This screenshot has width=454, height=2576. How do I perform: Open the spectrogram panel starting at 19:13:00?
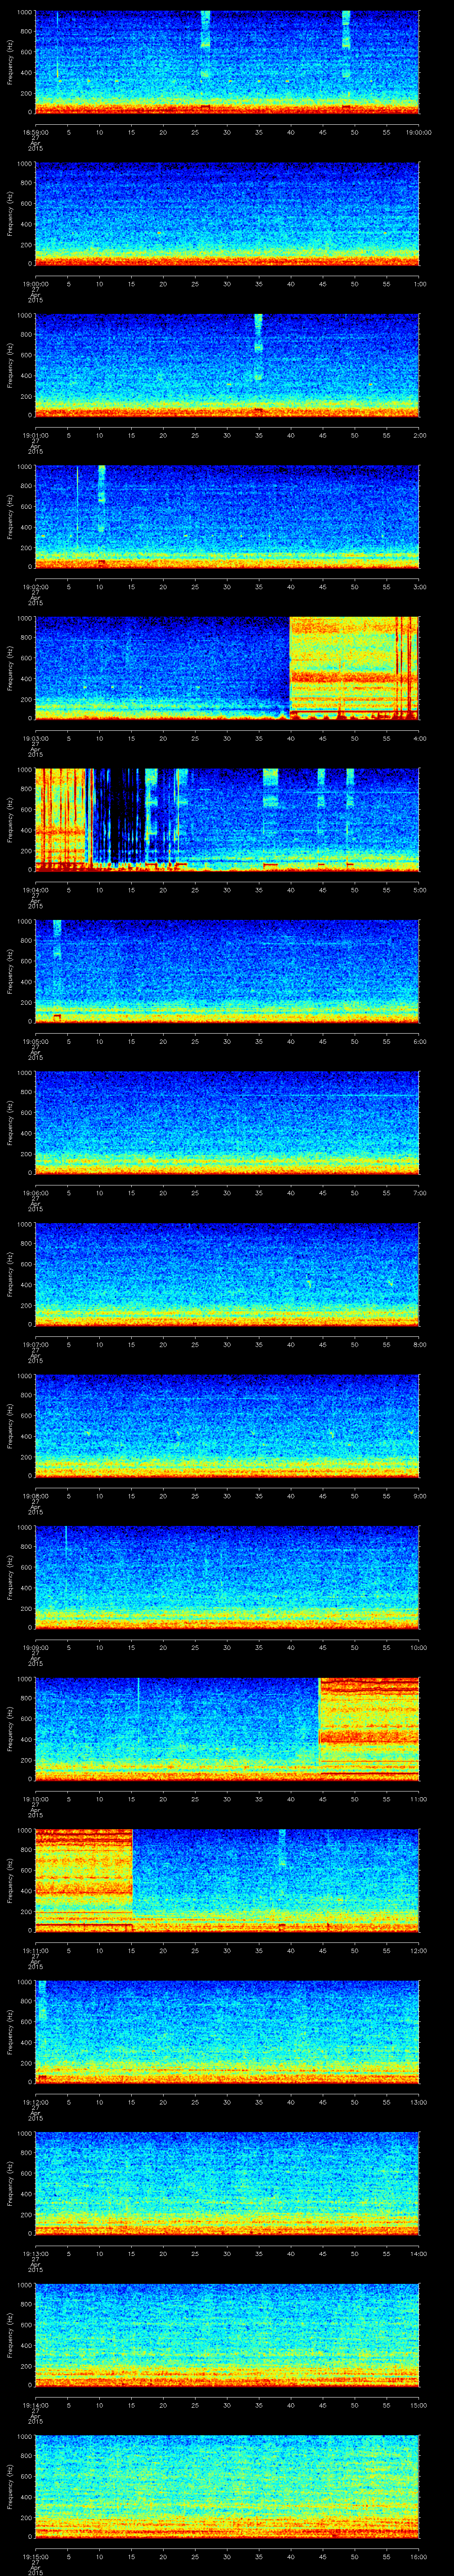[227, 2183]
